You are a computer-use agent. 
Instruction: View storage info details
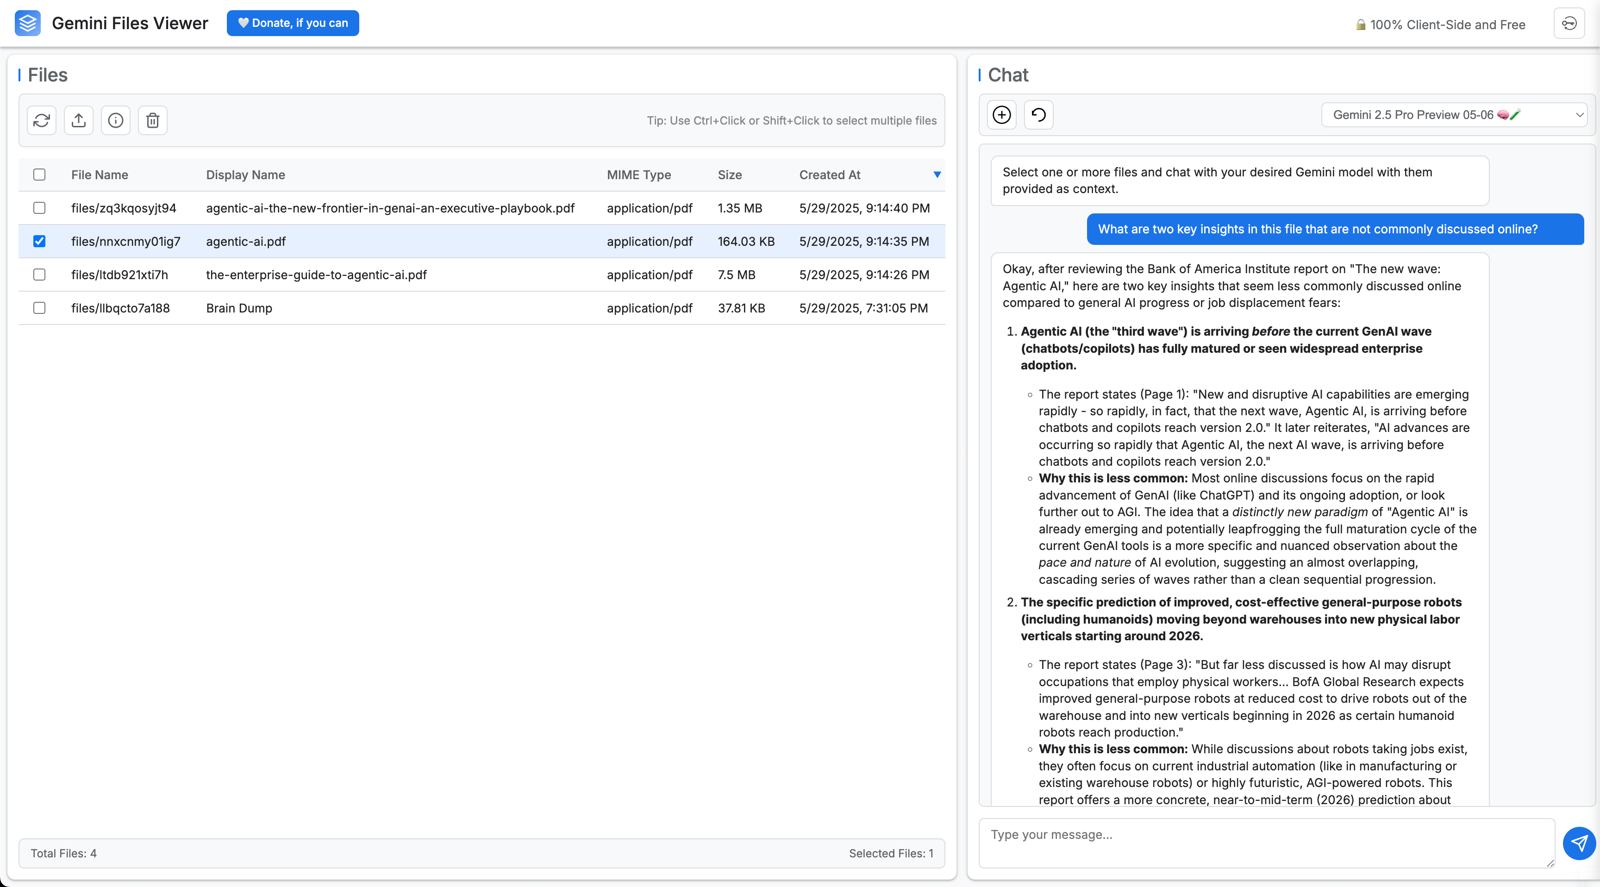[116, 120]
